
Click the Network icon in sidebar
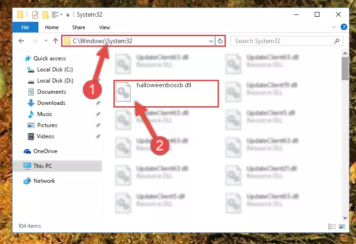pyautogui.click(x=27, y=181)
